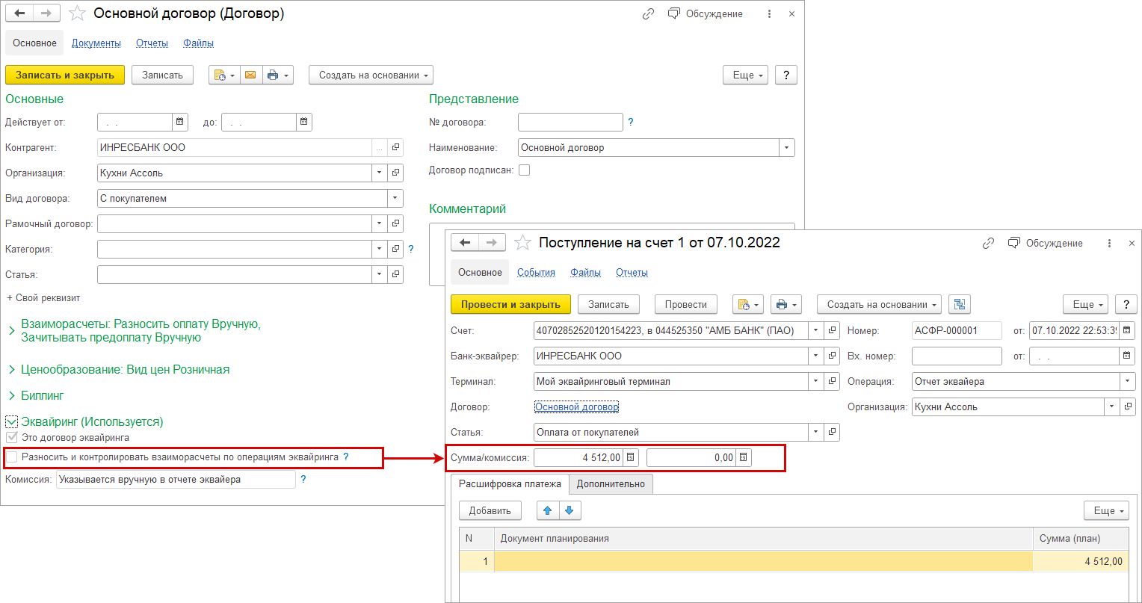The width and height of the screenshot is (1142, 603).
Task: Open Вид договора dropdown
Action: pyautogui.click(x=395, y=199)
